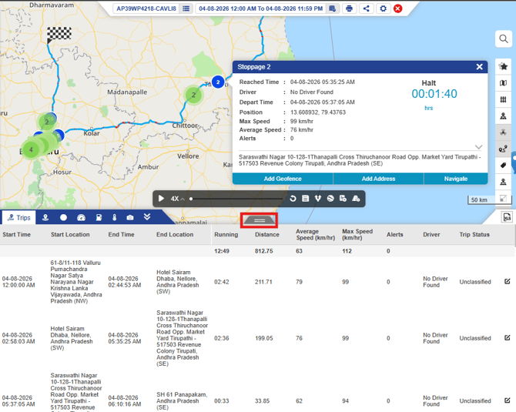Viewport: 516px width, 412px height.
Task: Switch to the Trips tab
Action: coord(19,217)
